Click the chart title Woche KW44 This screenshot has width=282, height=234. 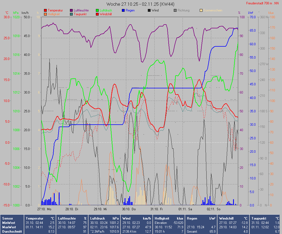(140, 4)
